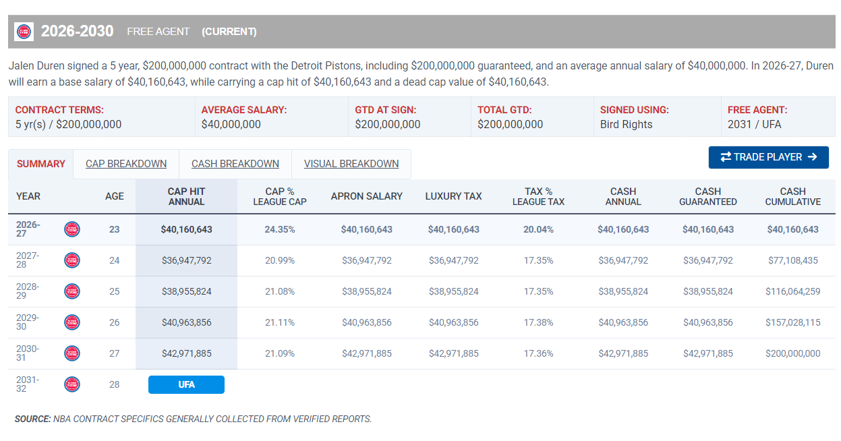Click the Pistons logo in the 2029-30 row
Image resolution: width=841 pixels, height=441 pixels.
72,322
